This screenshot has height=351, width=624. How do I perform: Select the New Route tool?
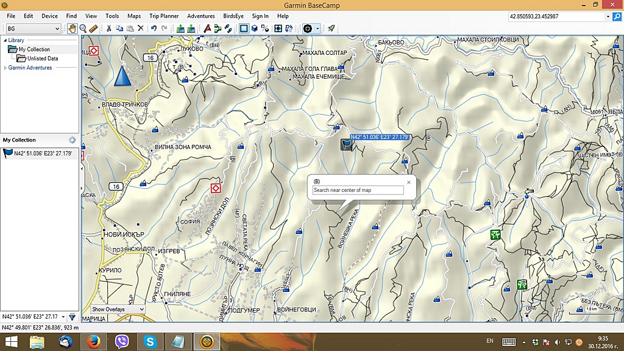coord(218,28)
